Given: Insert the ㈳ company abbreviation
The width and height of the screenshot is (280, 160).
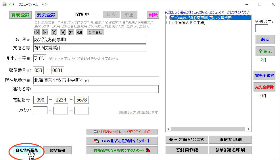Looking at the screenshot, I should pos(71,32).
